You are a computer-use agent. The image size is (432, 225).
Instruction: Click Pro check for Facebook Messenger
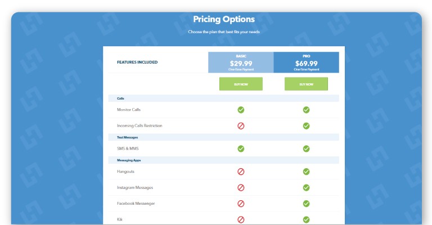pyautogui.click(x=306, y=204)
